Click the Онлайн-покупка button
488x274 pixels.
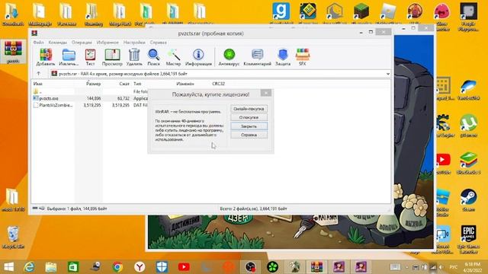(249, 109)
